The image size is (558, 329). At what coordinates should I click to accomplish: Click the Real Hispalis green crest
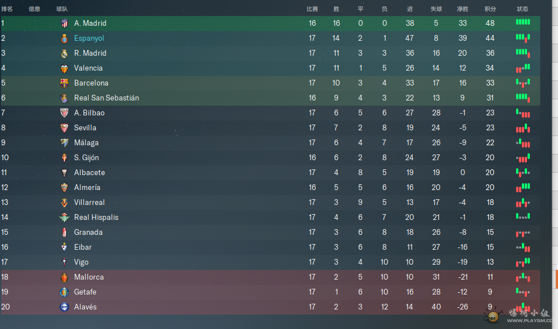click(64, 218)
